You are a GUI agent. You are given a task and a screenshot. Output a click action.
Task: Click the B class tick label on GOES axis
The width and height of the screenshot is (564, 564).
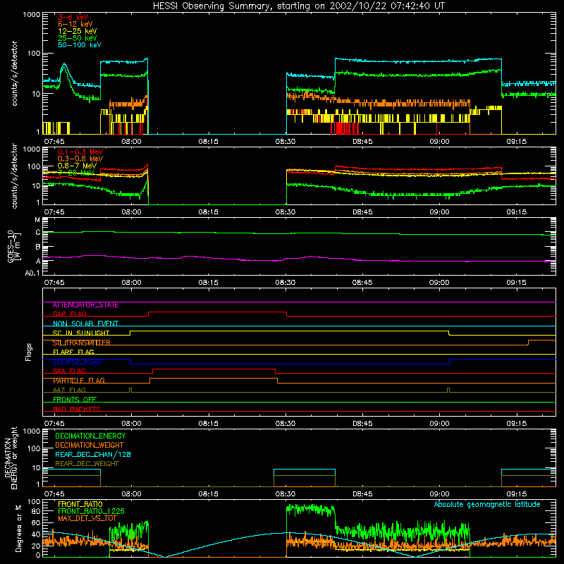pos(38,247)
